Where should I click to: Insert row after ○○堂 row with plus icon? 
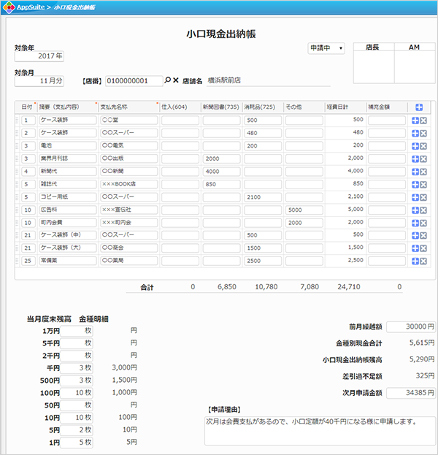[x=415, y=121]
